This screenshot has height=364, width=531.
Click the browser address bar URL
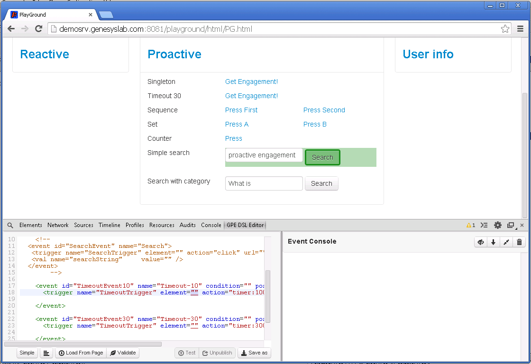point(156,29)
